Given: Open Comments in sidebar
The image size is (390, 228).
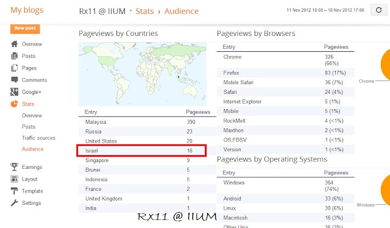Looking at the screenshot, I should click(34, 80).
